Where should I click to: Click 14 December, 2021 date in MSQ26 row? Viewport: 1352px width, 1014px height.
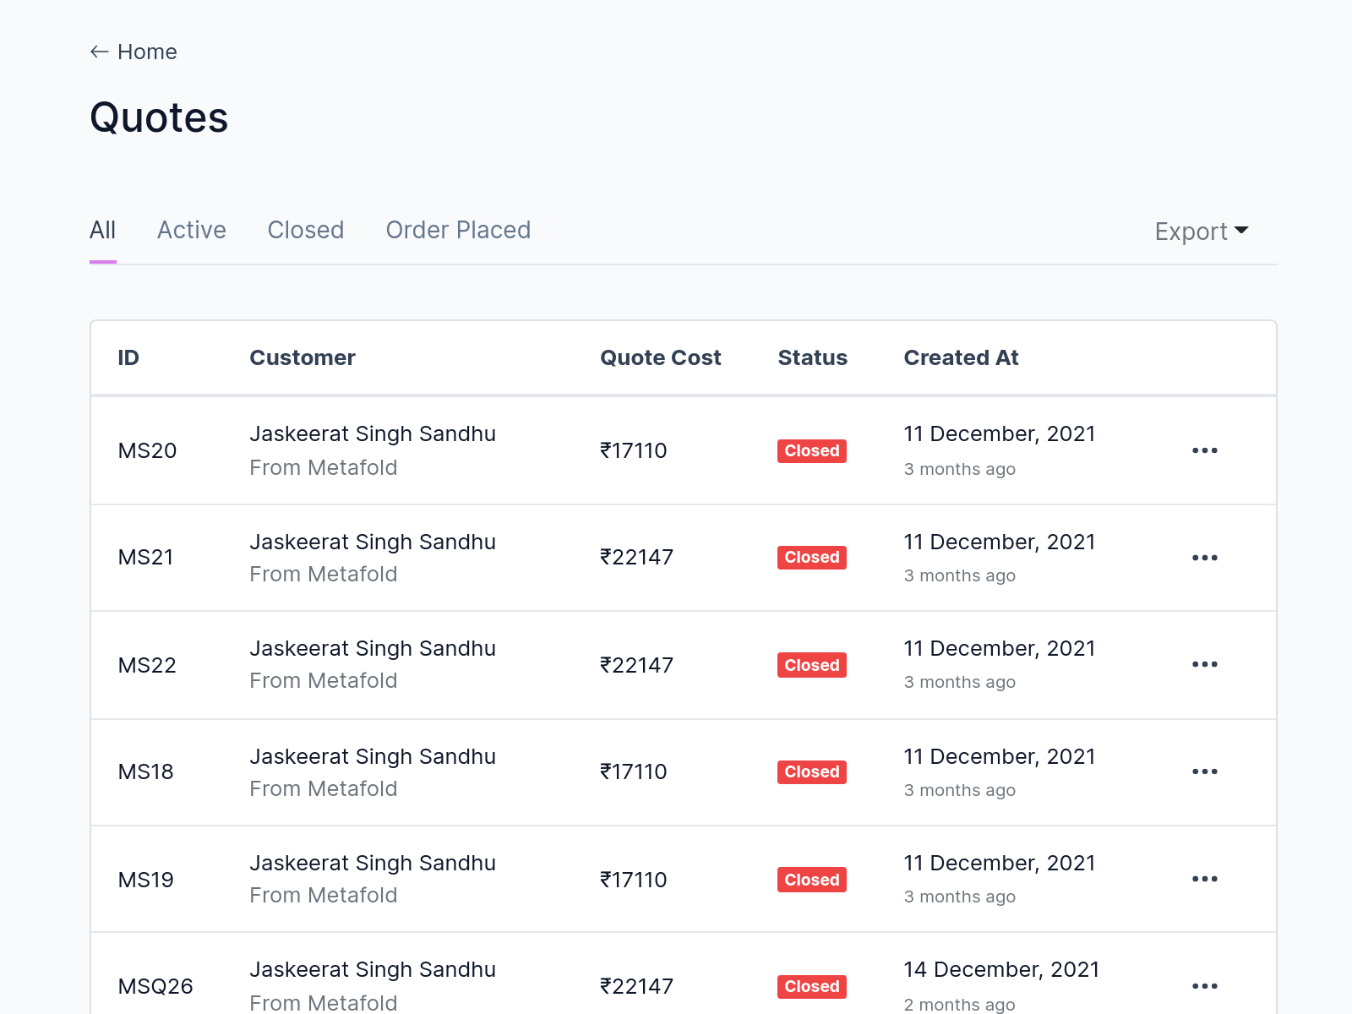(1001, 969)
